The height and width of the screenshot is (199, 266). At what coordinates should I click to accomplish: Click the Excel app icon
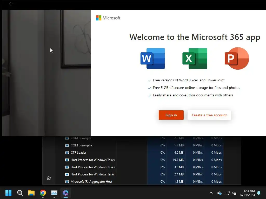(x=195, y=58)
